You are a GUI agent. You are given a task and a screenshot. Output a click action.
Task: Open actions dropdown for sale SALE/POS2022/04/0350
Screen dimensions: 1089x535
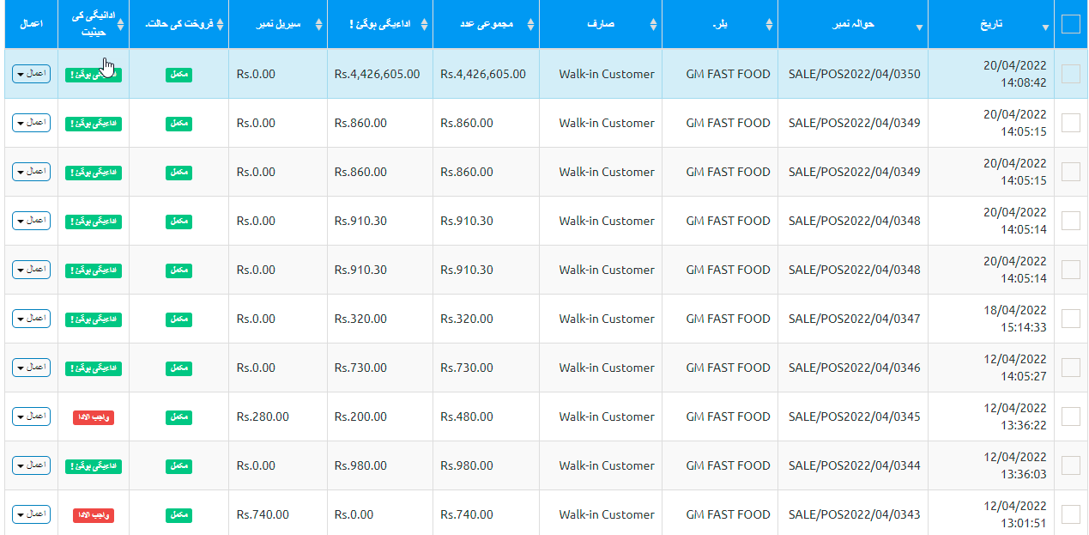(x=31, y=74)
